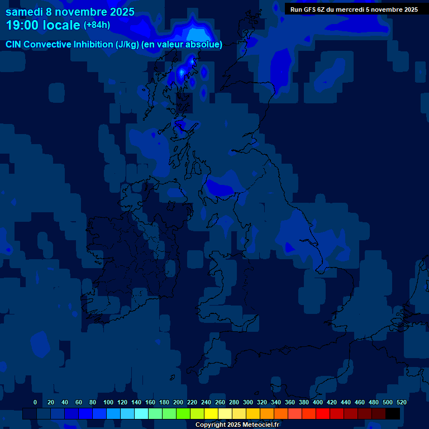Screen dimensions: 429x429
Task: Click the light-blue CIN peak over northwest Scotland
Action: tap(182, 71)
